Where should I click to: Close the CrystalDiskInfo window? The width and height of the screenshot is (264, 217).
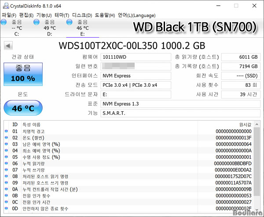point(254,6)
